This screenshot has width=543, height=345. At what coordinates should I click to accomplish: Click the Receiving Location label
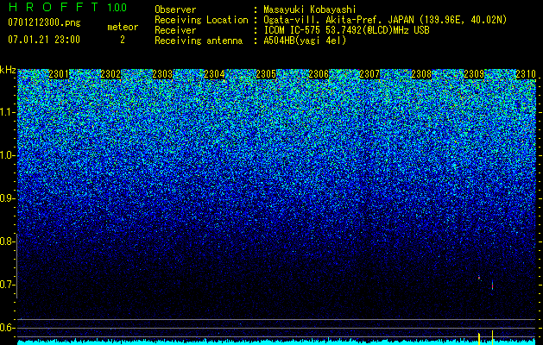201,20
